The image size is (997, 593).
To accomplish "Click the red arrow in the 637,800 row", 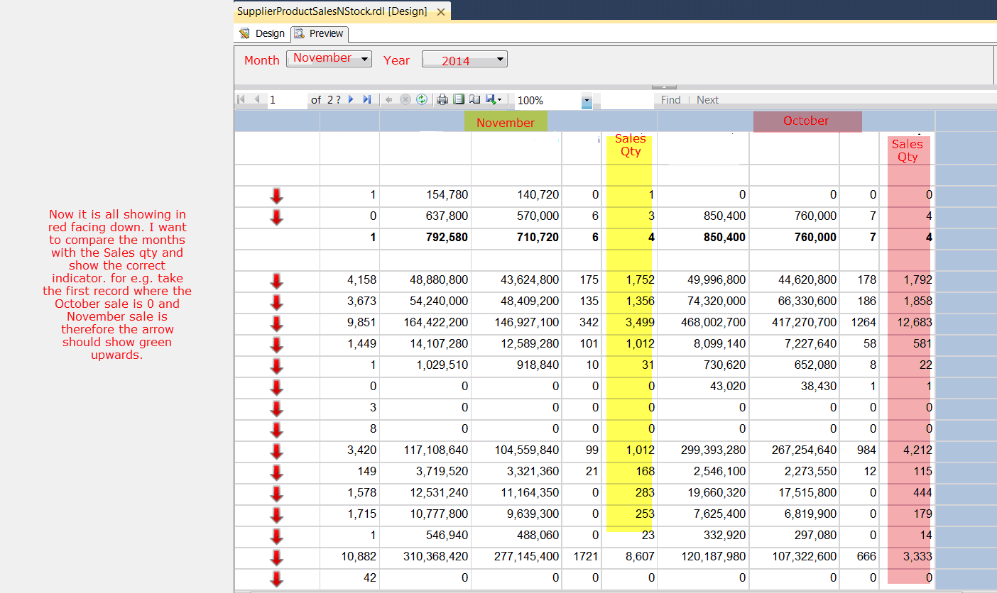I will tap(277, 218).
